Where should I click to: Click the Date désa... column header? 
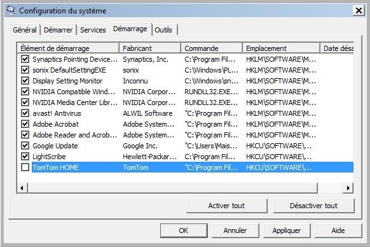pos(337,48)
